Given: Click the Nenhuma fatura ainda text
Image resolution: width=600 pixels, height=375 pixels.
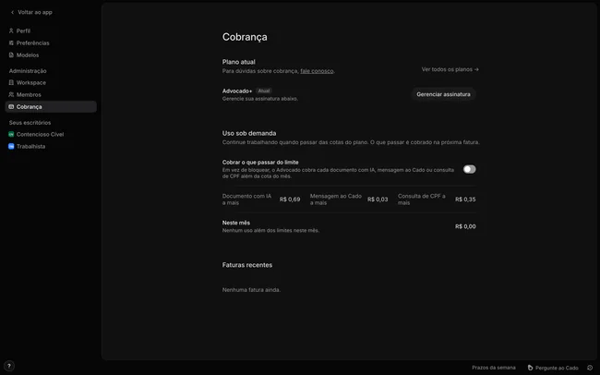Looking at the screenshot, I should pos(251,290).
